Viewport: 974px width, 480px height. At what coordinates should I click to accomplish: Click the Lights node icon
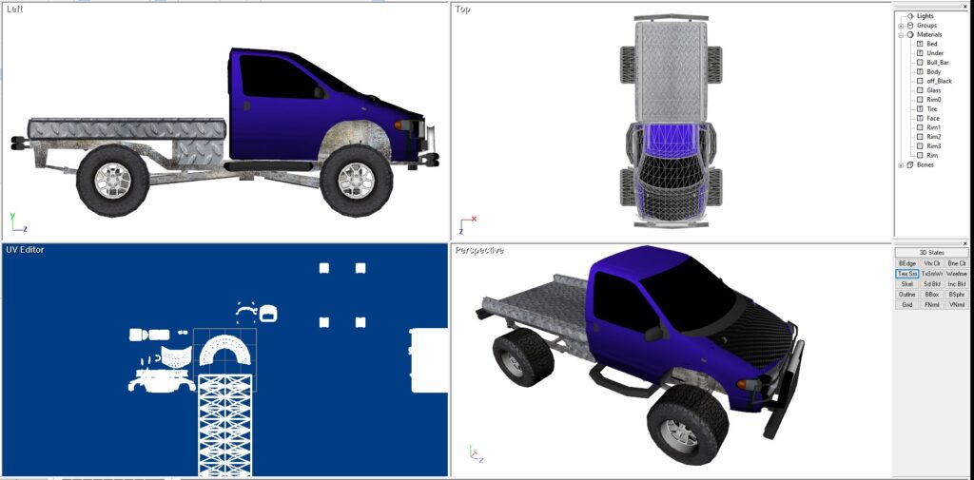[x=909, y=16]
